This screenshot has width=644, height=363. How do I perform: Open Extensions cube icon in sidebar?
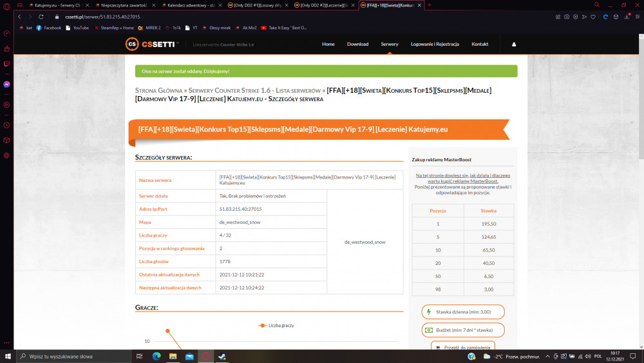[x=6, y=140]
